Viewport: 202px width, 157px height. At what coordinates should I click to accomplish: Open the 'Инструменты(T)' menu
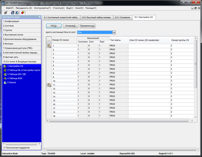pyautogui.click(x=42, y=8)
